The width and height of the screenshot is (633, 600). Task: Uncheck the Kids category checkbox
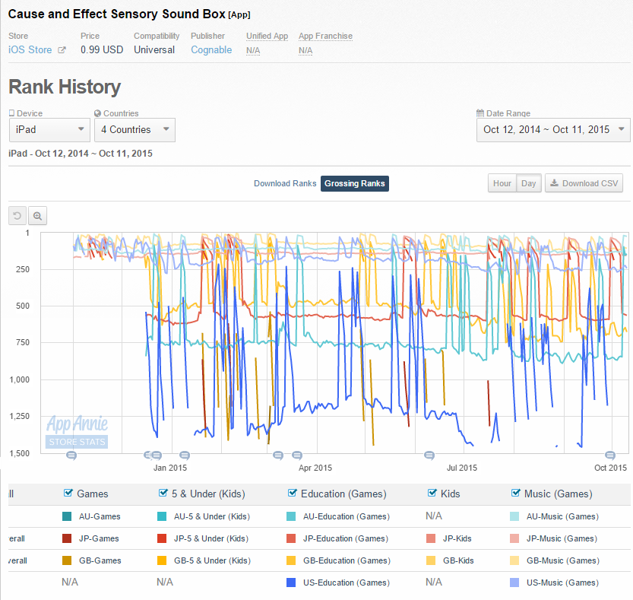(432, 493)
